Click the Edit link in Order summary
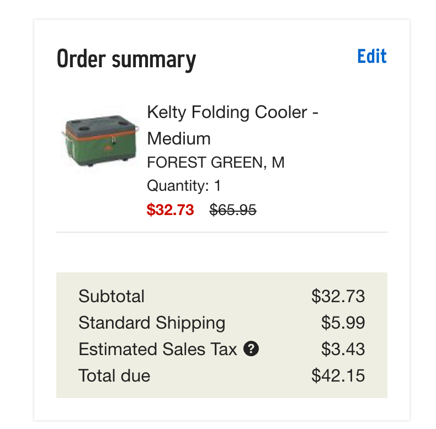Viewport: 436px width, 429px height. click(372, 56)
